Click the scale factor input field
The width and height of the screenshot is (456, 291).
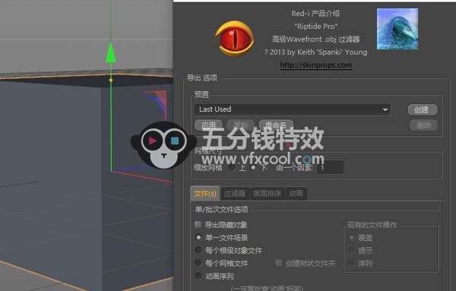pos(331,168)
